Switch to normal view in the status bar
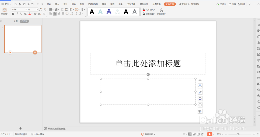Viewport: 260px width, 137px height. [190, 134]
